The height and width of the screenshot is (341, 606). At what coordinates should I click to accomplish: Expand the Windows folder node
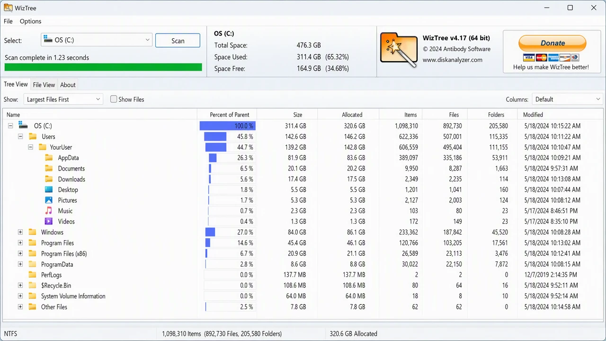tap(20, 232)
